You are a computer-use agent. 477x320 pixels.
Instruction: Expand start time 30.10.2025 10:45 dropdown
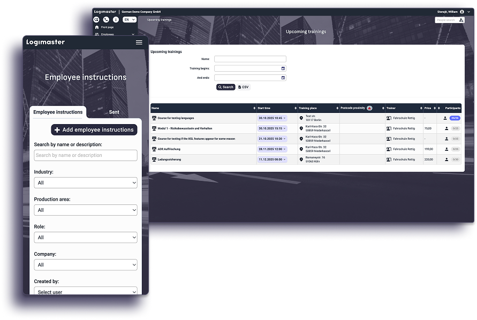pyautogui.click(x=272, y=118)
